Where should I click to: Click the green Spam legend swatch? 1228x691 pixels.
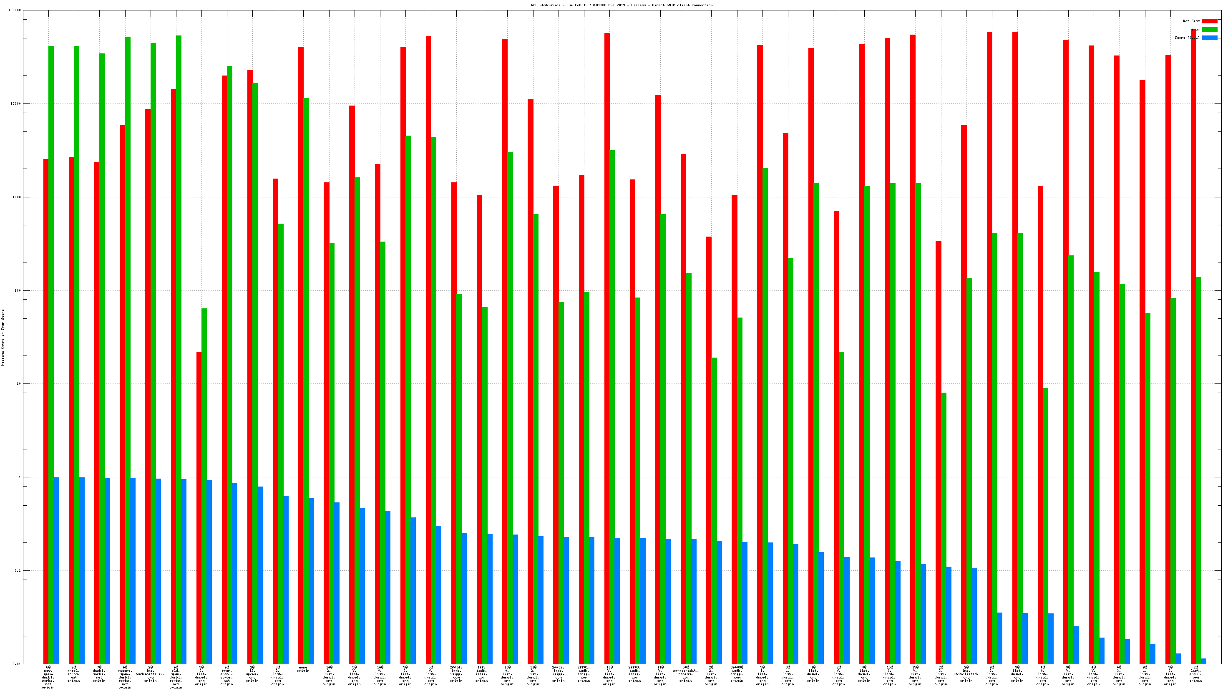click(1209, 30)
